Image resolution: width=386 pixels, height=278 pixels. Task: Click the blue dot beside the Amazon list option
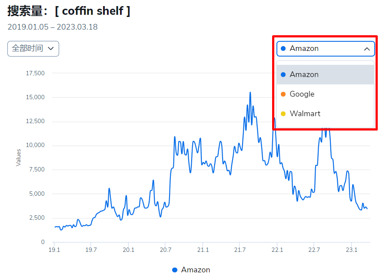[x=283, y=74]
